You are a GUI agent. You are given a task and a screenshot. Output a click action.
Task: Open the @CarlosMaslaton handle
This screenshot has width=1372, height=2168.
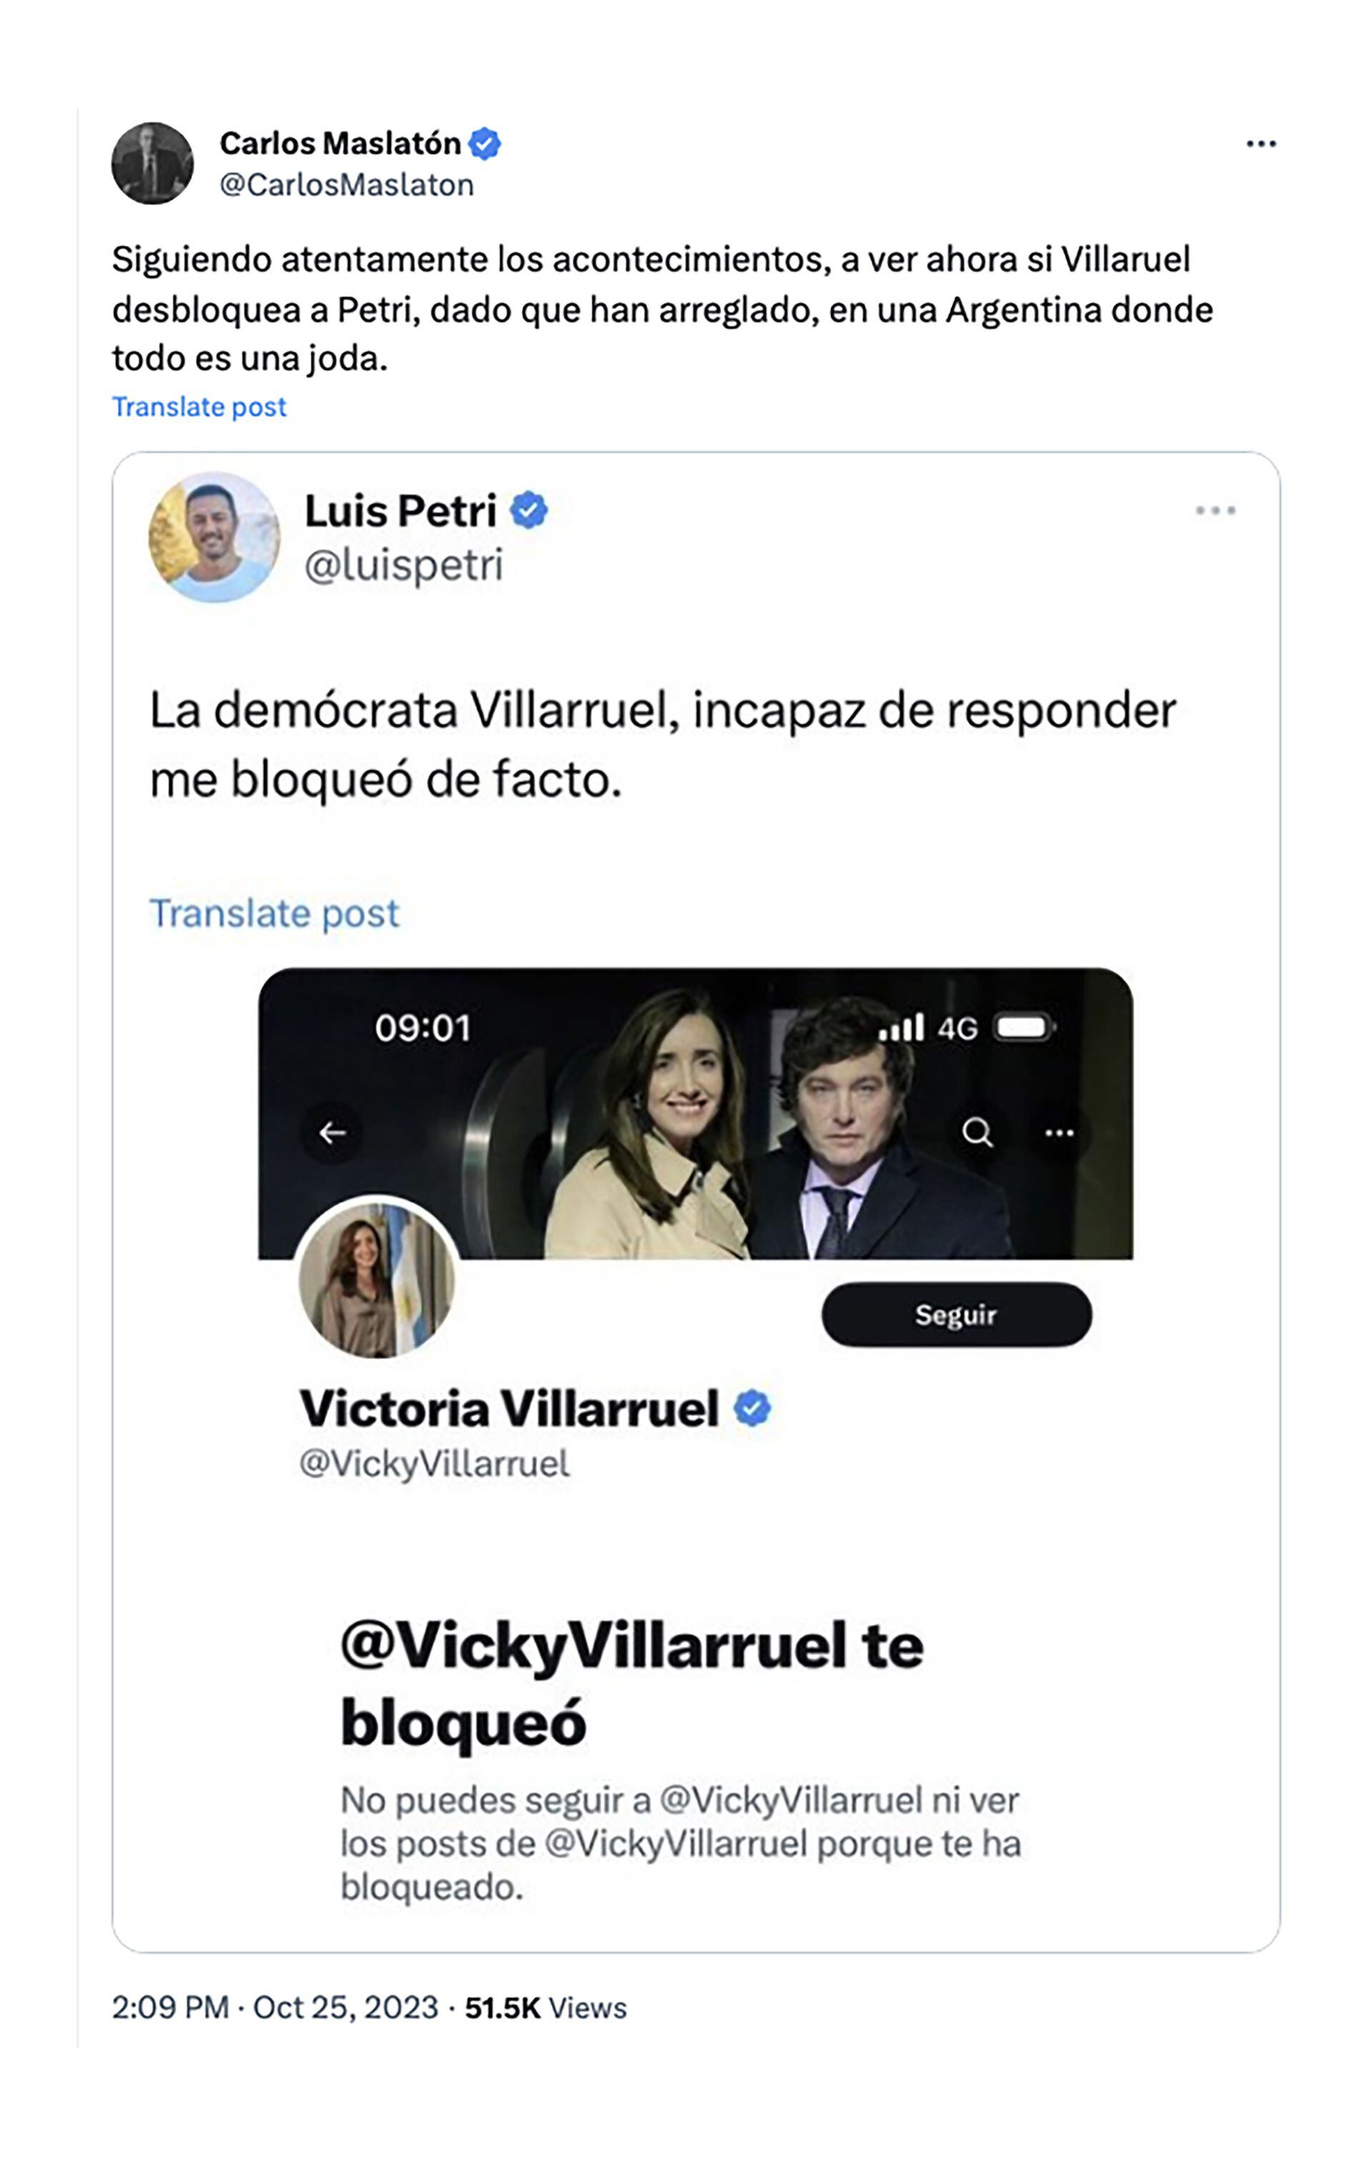[347, 184]
